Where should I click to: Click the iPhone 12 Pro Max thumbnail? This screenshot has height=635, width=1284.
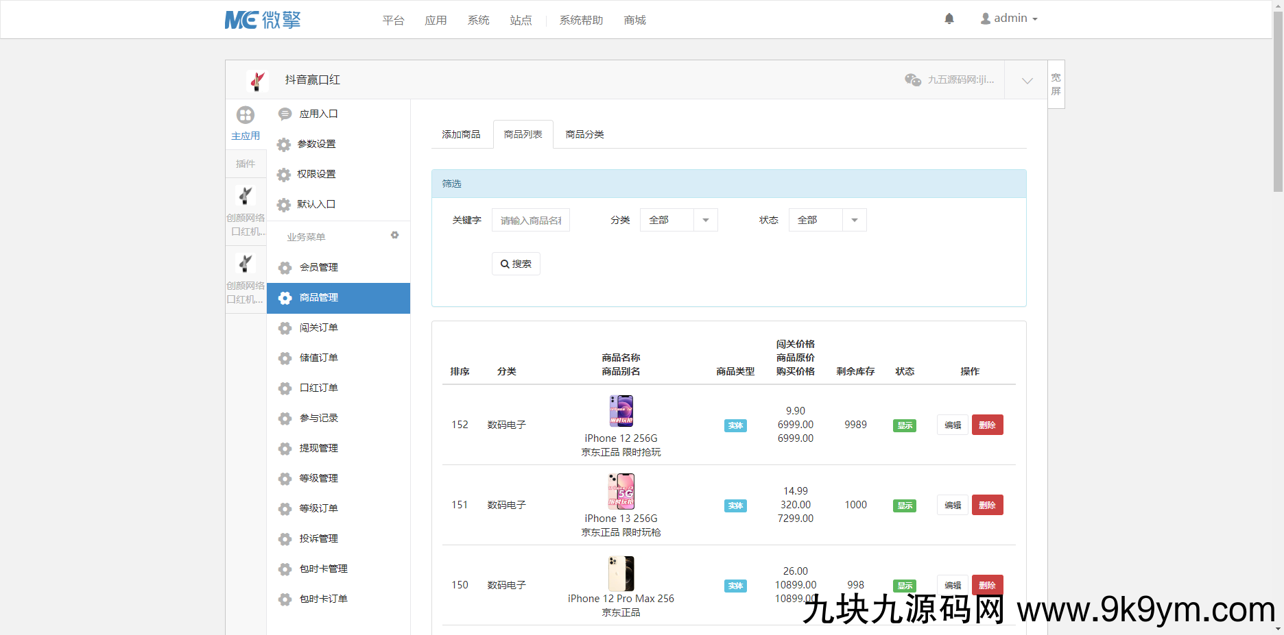coord(621,573)
